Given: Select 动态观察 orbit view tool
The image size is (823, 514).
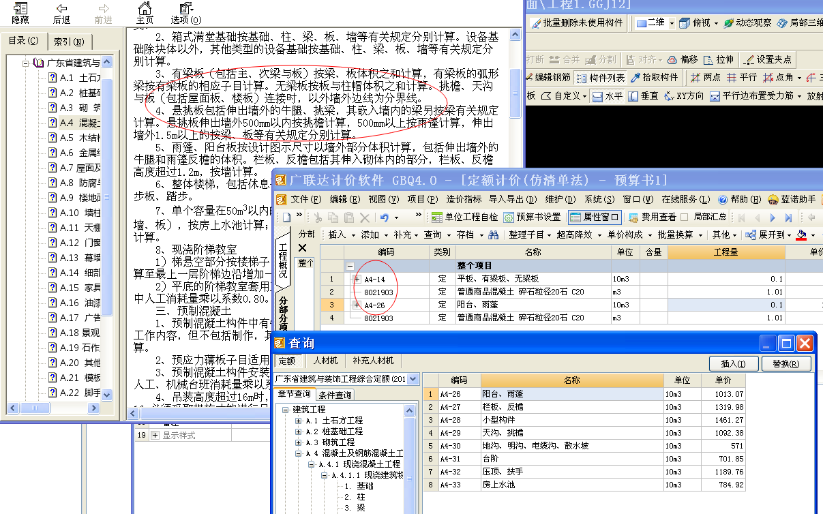Looking at the screenshot, I should (x=748, y=22).
